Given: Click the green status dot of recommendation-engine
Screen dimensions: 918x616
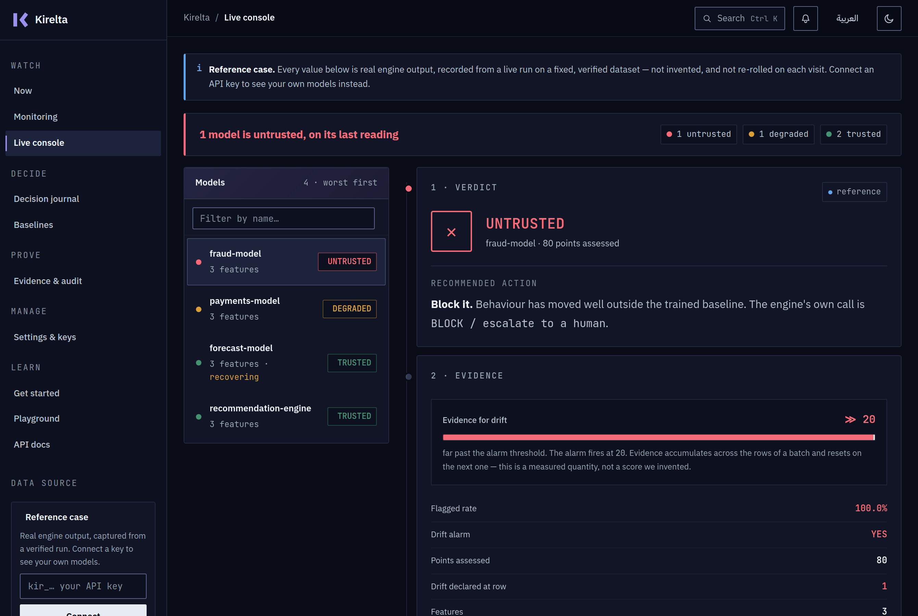Looking at the screenshot, I should click(199, 417).
